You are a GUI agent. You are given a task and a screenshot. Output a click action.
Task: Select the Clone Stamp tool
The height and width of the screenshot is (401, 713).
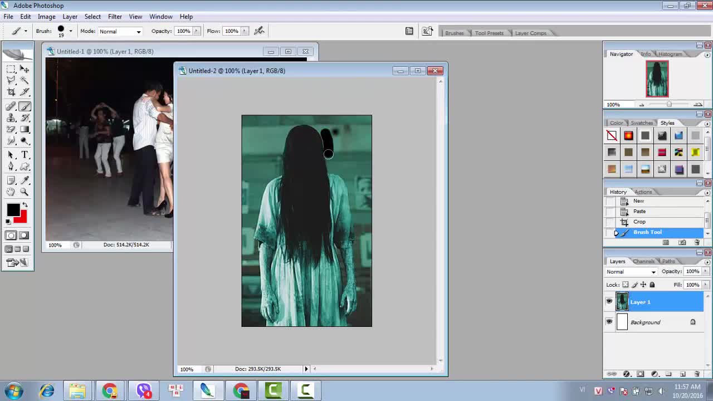pyautogui.click(x=11, y=118)
